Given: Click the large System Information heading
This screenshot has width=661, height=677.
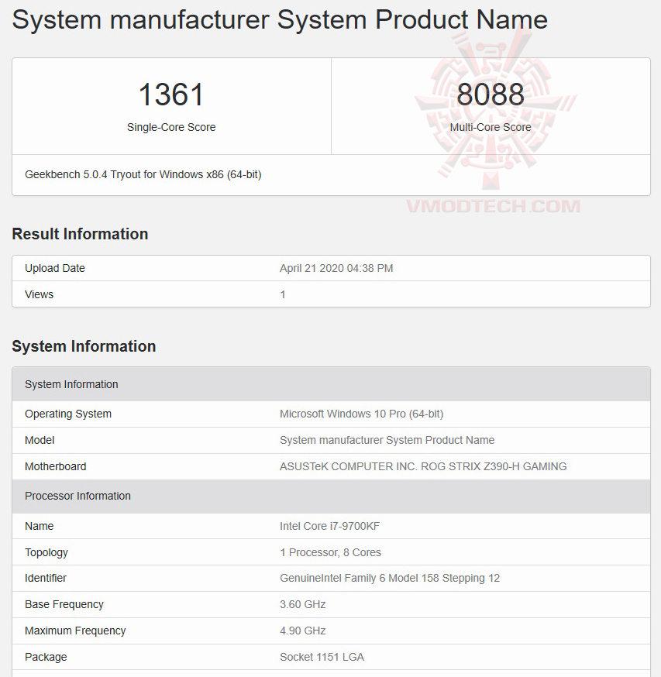Looking at the screenshot, I should click(x=84, y=346).
